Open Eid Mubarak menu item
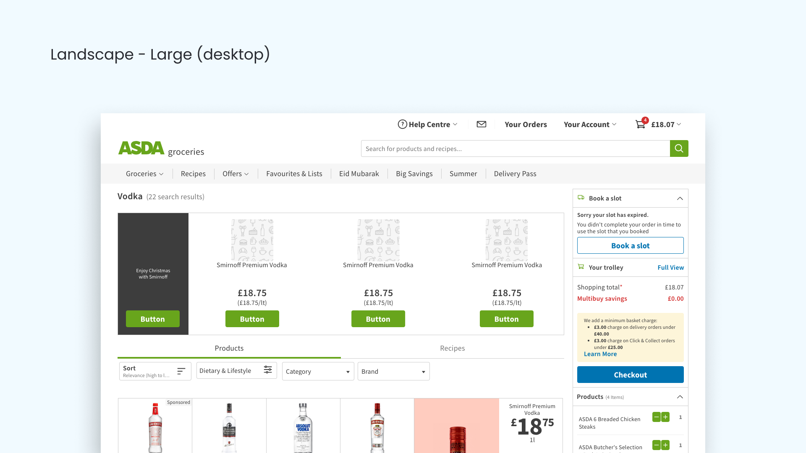806x453 pixels. 359,174
